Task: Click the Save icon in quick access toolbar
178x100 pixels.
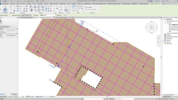Action: coord(5,1)
